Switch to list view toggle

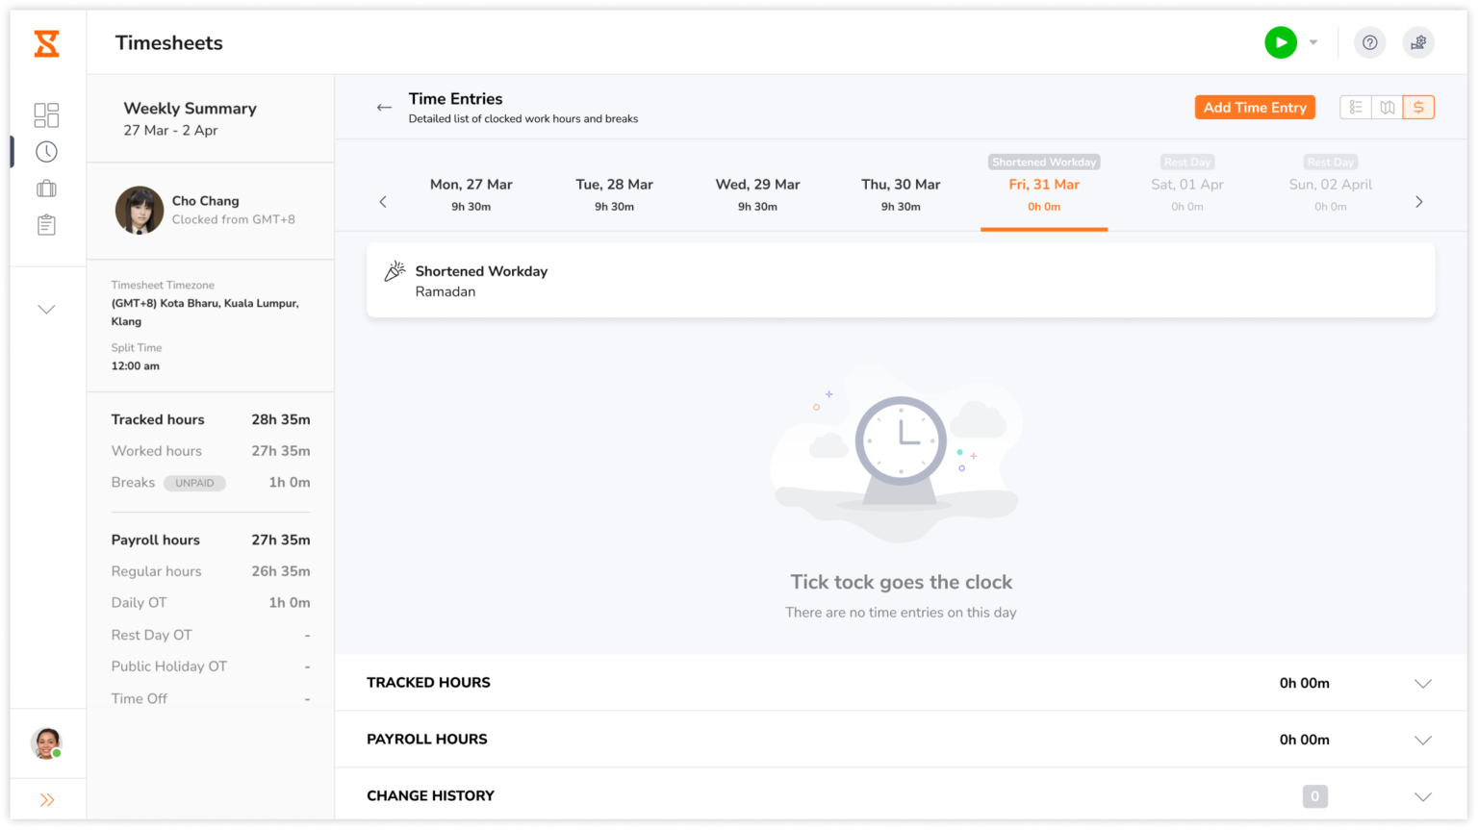coord(1355,108)
